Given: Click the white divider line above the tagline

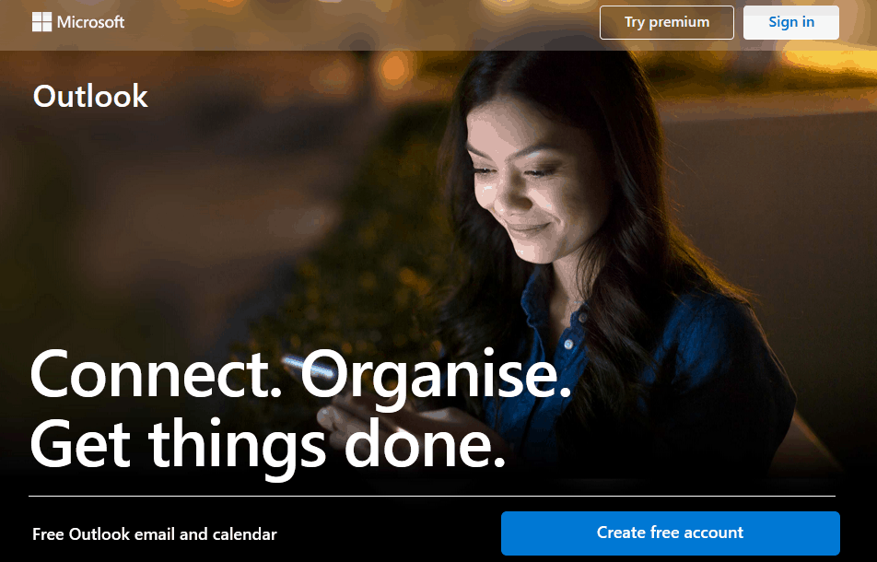Looking at the screenshot, I should (x=432, y=496).
